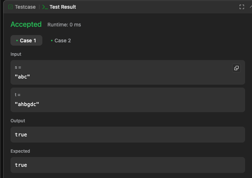Click the green dot beside Case 1
252x178 pixels.
click(17, 41)
